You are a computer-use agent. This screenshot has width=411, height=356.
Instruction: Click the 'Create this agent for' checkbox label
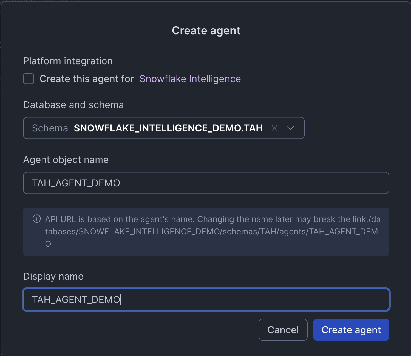[x=87, y=79]
